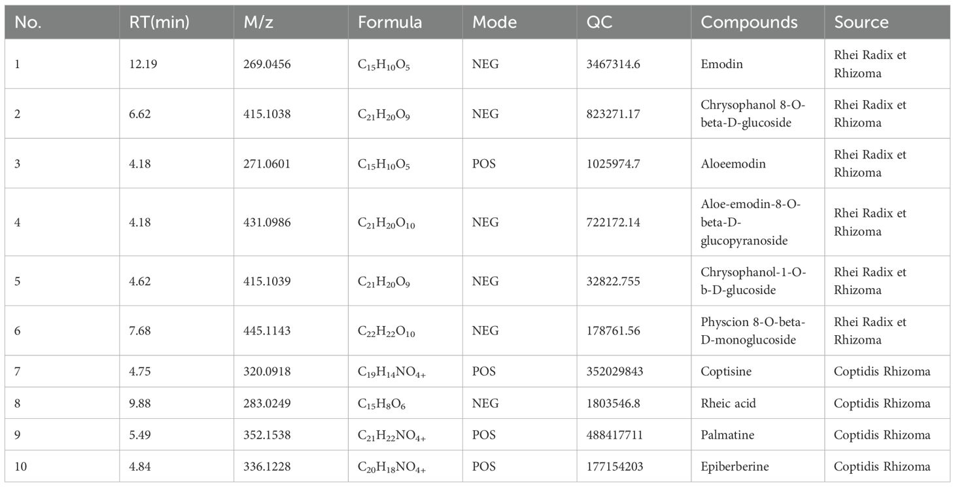The height and width of the screenshot is (487, 955).
Task: Select the Epiberberine compound cell
Action: click(x=735, y=467)
